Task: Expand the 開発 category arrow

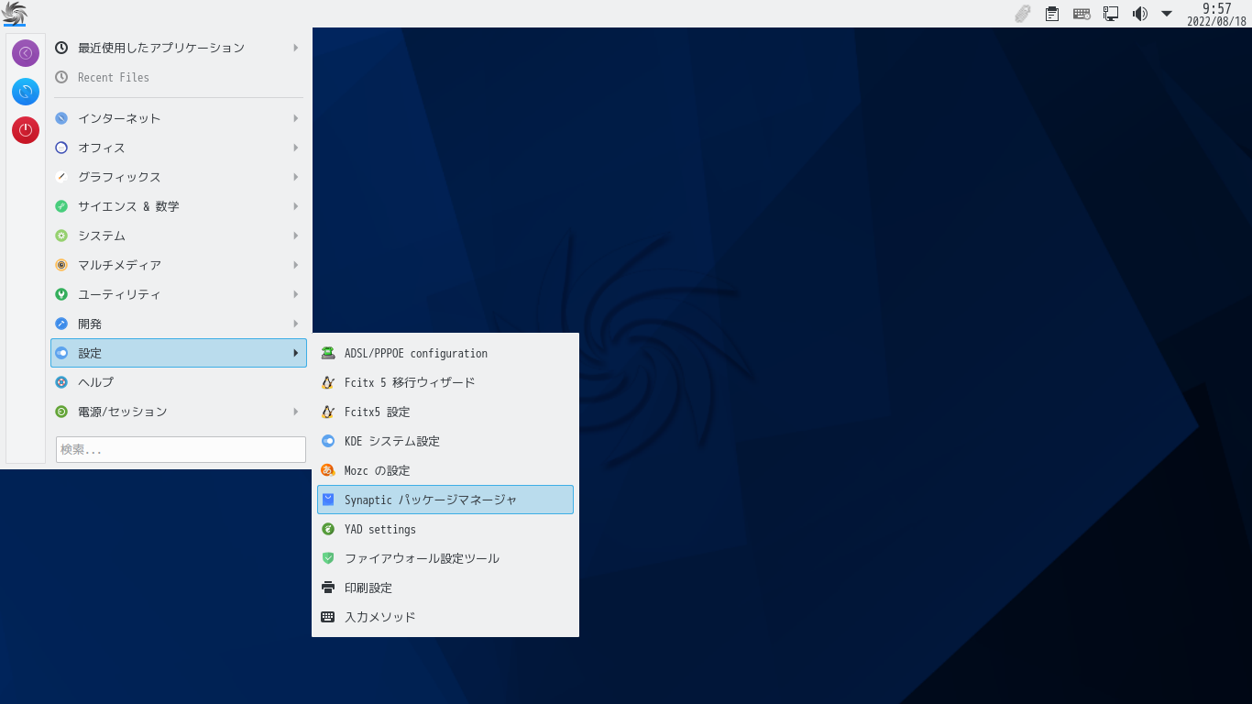Action: tap(295, 324)
